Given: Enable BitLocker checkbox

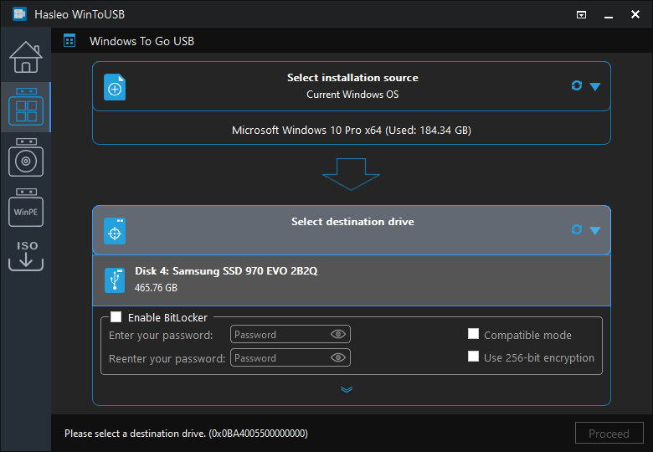Looking at the screenshot, I should point(116,317).
